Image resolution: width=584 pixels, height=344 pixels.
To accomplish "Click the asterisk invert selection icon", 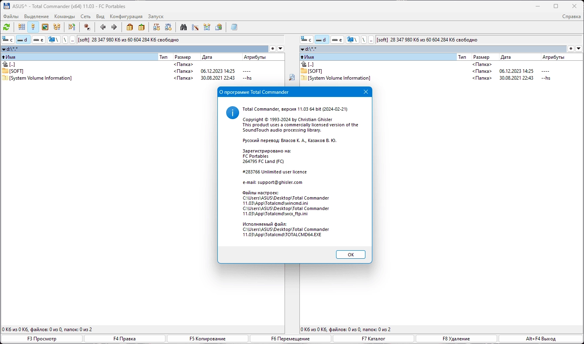I will point(87,27).
